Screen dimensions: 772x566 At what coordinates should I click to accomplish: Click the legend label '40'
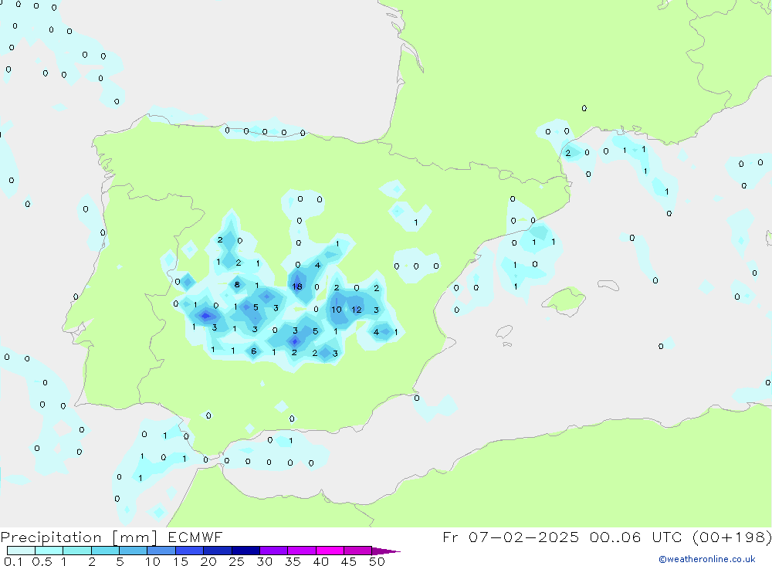click(320, 561)
